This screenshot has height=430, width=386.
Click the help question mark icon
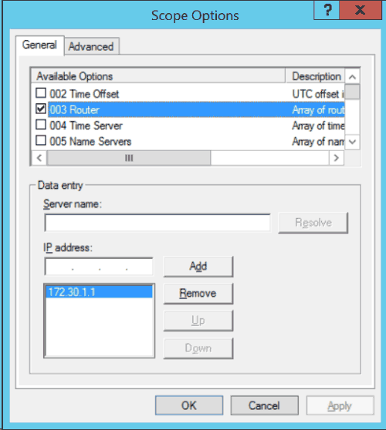pos(327,10)
